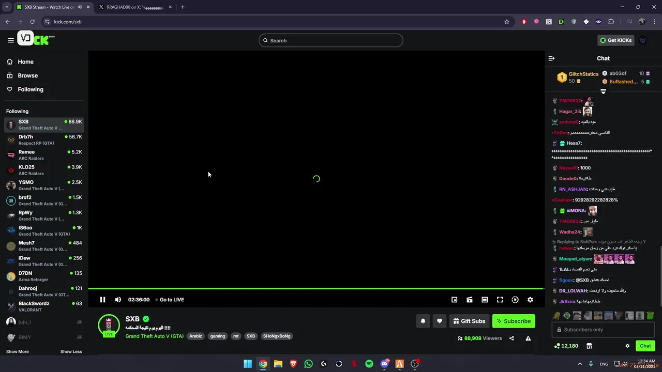Viewport: 662px width, 372px height.
Task: Open chat settings gear
Action: pos(627,346)
